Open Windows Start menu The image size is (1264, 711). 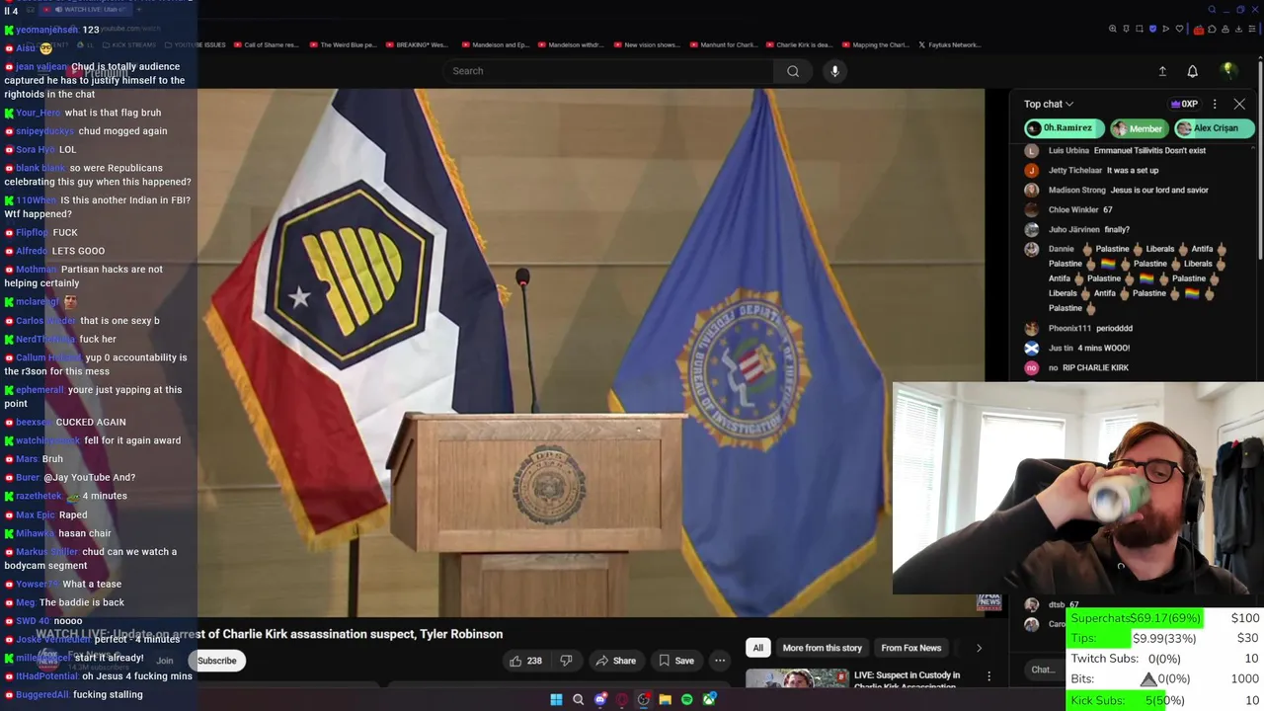click(x=556, y=699)
